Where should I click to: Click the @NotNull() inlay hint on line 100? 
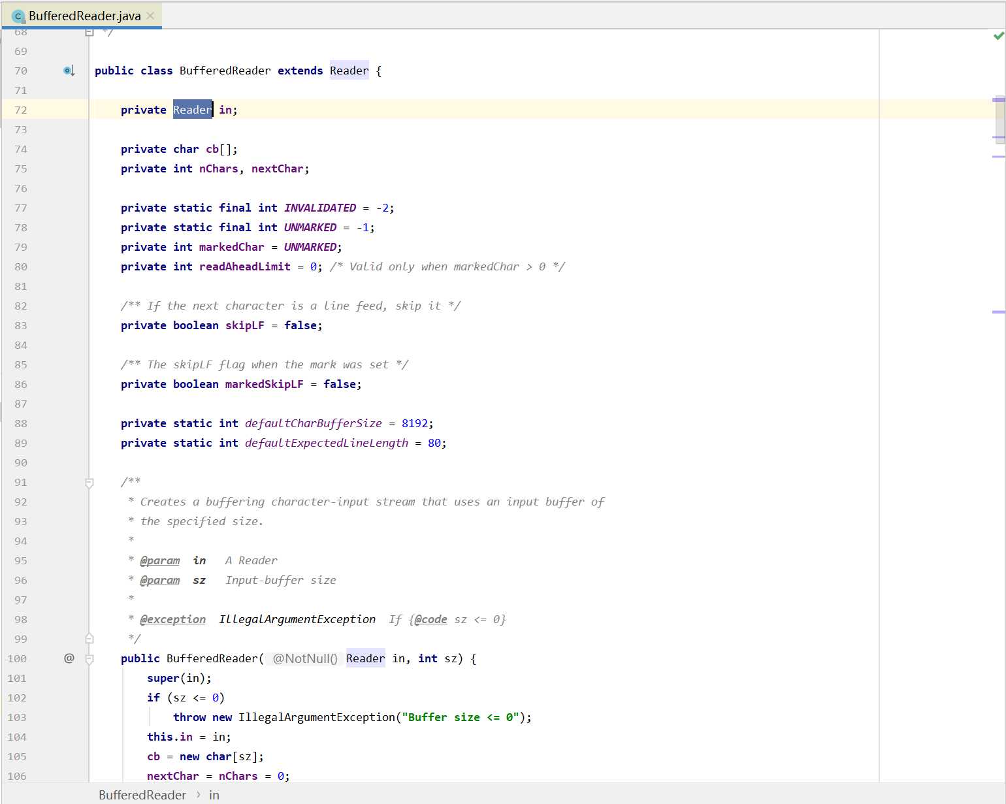pos(305,658)
